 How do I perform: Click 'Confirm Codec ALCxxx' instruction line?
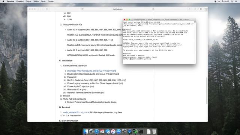point(97,80)
